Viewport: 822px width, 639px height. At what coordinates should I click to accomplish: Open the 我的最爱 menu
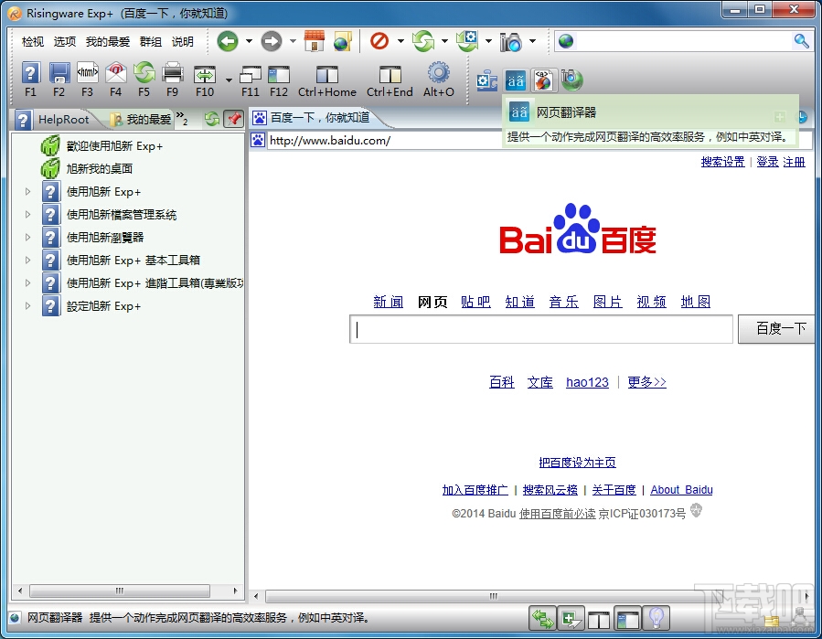[x=108, y=41]
